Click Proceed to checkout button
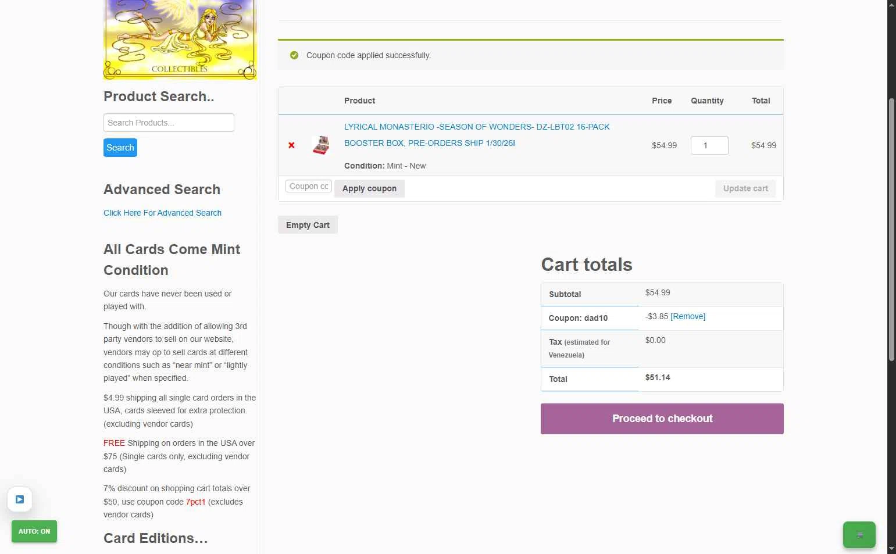This screenshot has height=554, width=896. 662,419
